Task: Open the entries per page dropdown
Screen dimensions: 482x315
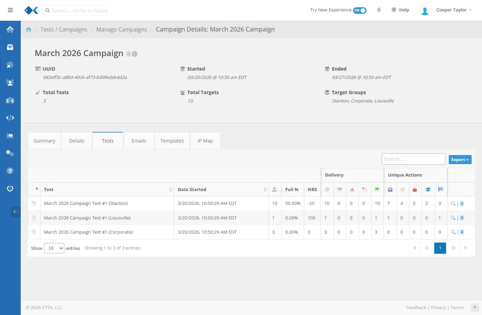Action: pos(54,248)
